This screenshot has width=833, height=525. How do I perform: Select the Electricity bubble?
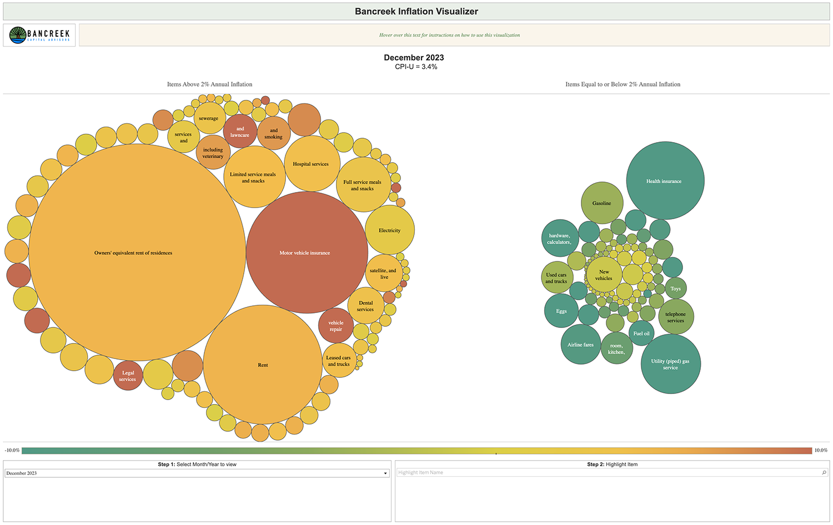tap(389, 230)
